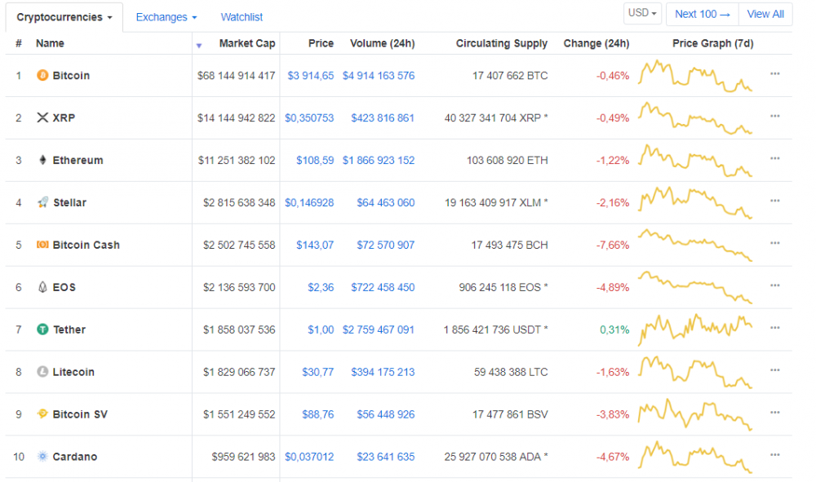The image size is (816, 482).
Task: Open EOS 7-day price graph
Action: [x=695, y=287]
